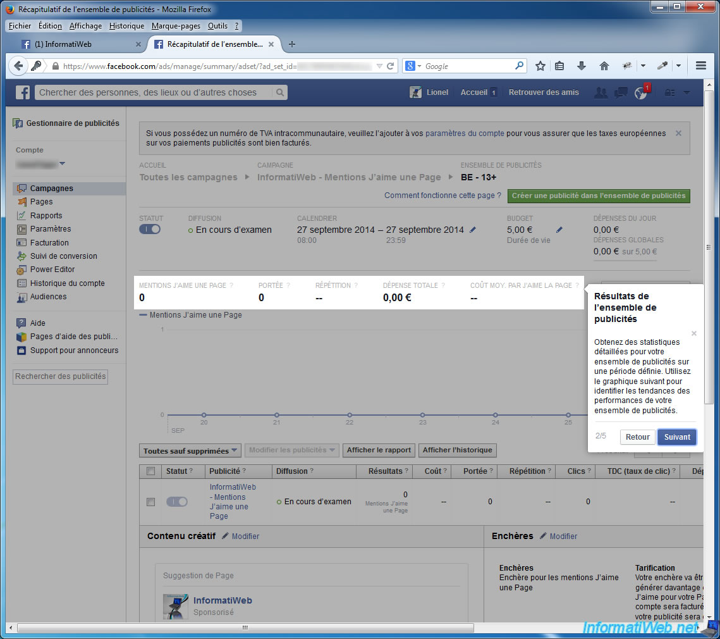Focus the Rechercher des publicités field
The width and height of the screenshot is (720, 639).
click(60, 376)
